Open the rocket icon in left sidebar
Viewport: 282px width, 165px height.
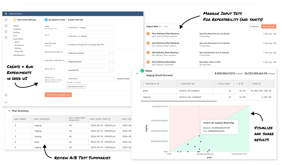(x=6, y=20)
